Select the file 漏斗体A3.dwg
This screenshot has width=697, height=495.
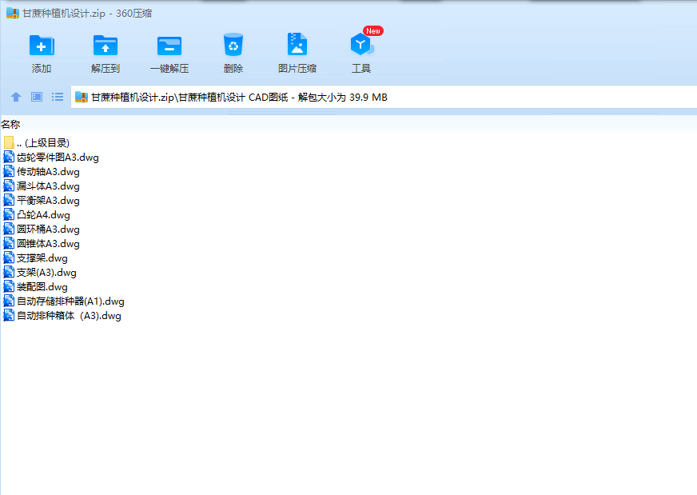point(48,186)
